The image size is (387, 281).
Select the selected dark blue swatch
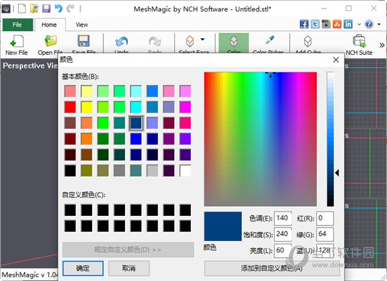(136, 123)
